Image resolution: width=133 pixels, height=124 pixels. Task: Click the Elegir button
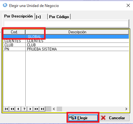click(x=83, y=118)
